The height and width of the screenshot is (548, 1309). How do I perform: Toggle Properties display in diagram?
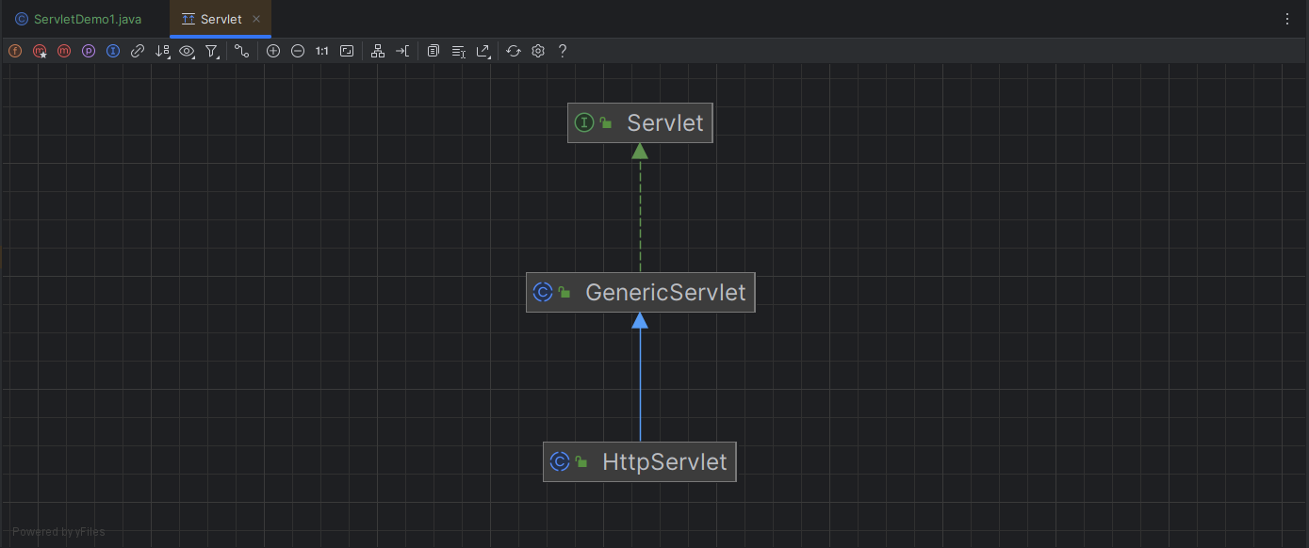click(x=89, y=51)
